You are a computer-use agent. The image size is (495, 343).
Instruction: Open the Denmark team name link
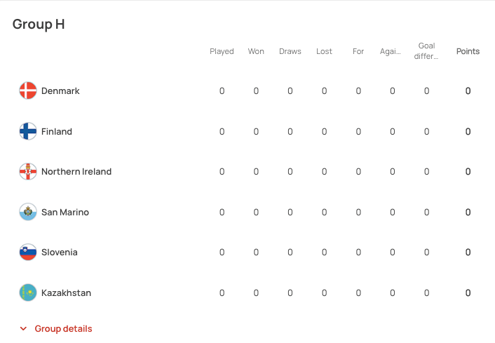(60, 91)
